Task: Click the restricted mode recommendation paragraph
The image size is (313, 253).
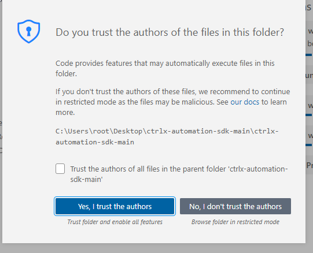Action: (x=172, y=102)
